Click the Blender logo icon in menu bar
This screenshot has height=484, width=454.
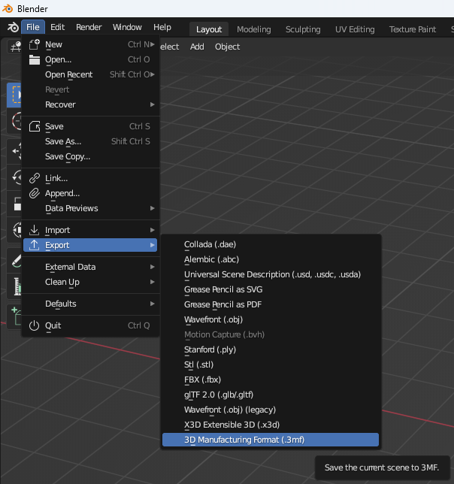point(13,28)
